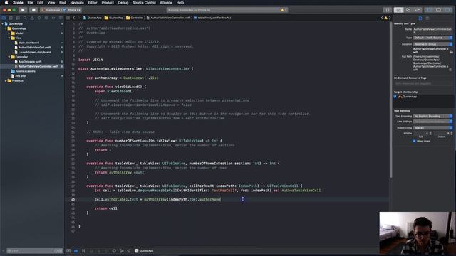Hide the debug area bottom-left toggle
This screenshot has width=456, height=256.
68,251
